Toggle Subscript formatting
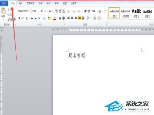154x115 pixels. [x=36, y=18]
